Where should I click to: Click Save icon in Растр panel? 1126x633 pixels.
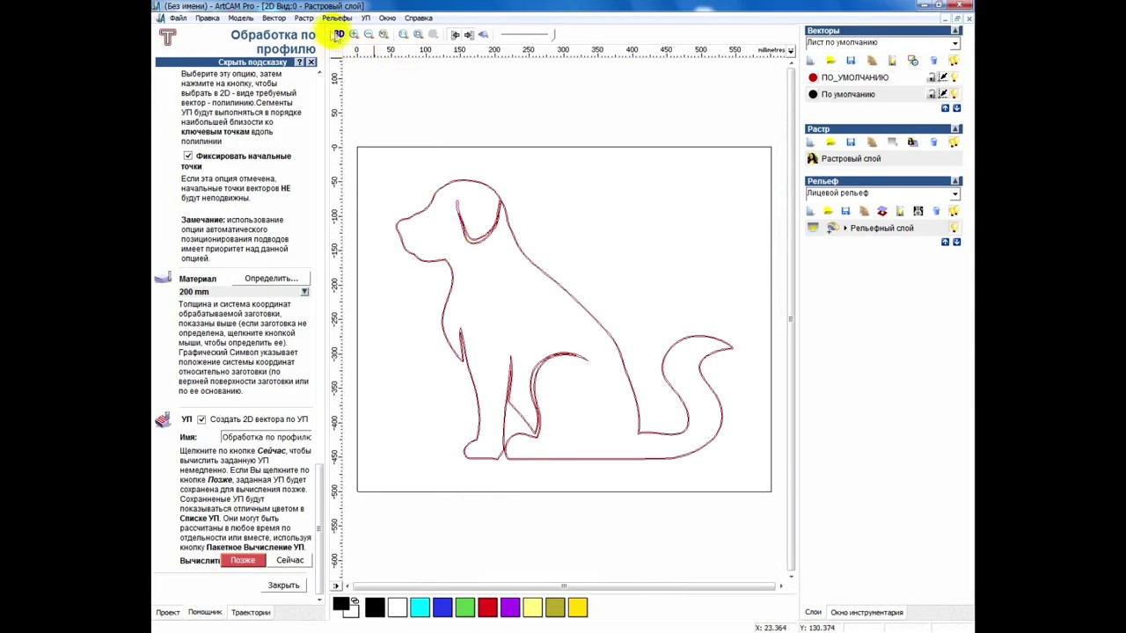click(x=851, y=142)
